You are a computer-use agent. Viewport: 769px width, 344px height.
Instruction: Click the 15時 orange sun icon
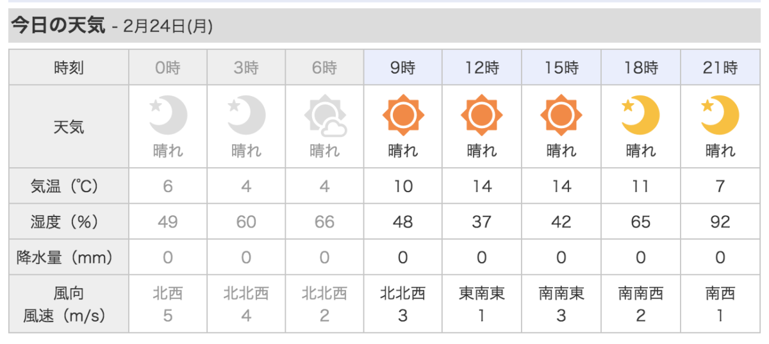point(561,116)
